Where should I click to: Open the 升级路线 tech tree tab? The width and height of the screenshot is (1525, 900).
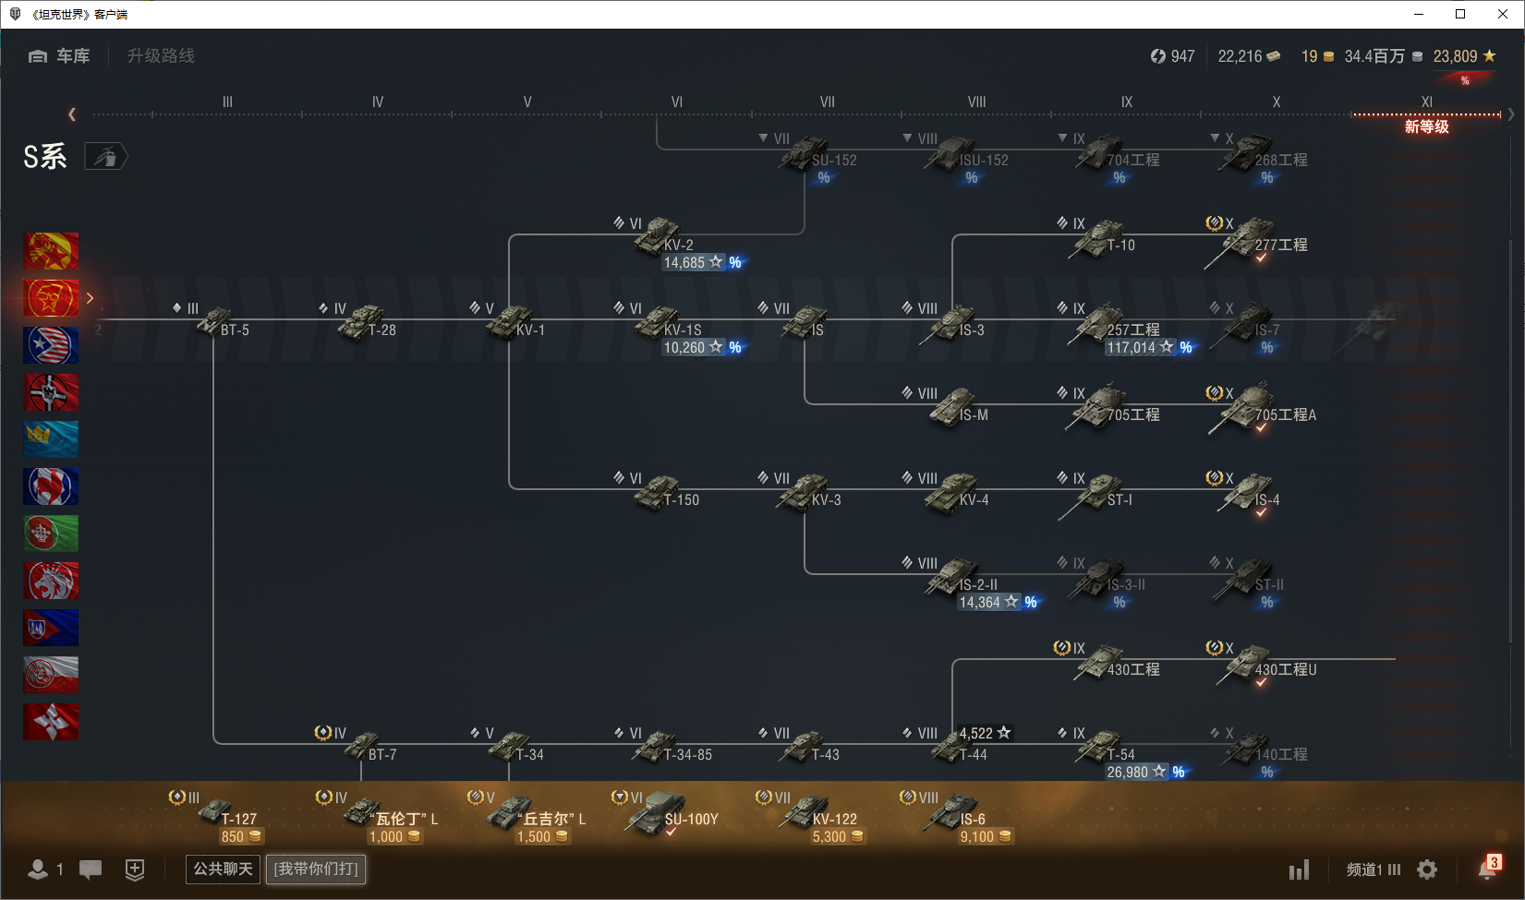pos(161,56)
